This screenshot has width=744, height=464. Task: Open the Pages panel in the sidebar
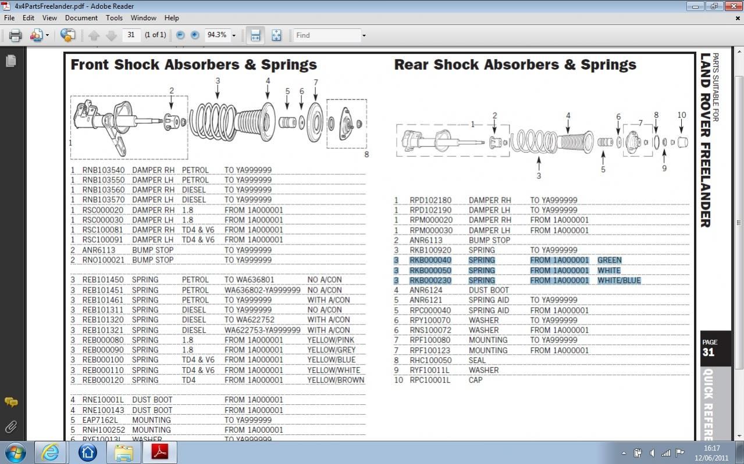point(10,60)
